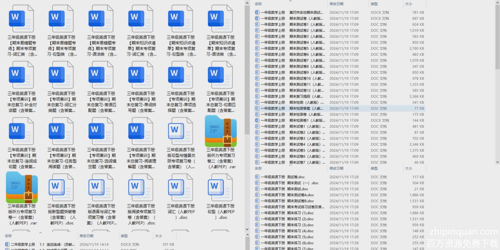Image resolution: width=500 pixels, height=250 pixels.
Task: Select Word icon for 期末总复习-阅读理解题
Action: tap(141, 131)
